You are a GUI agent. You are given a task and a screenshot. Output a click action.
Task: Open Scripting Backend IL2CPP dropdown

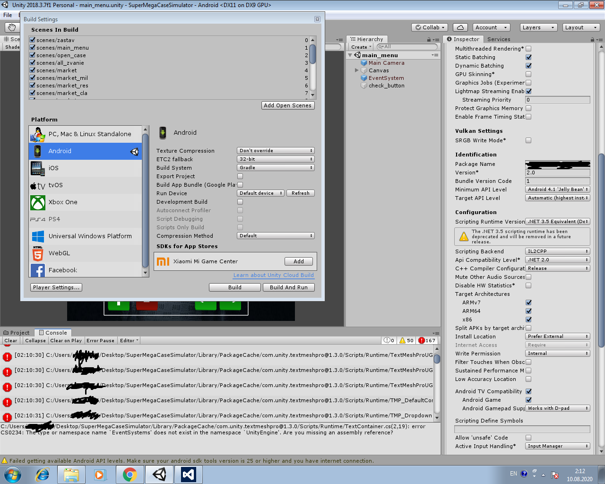tap(558, 251)
